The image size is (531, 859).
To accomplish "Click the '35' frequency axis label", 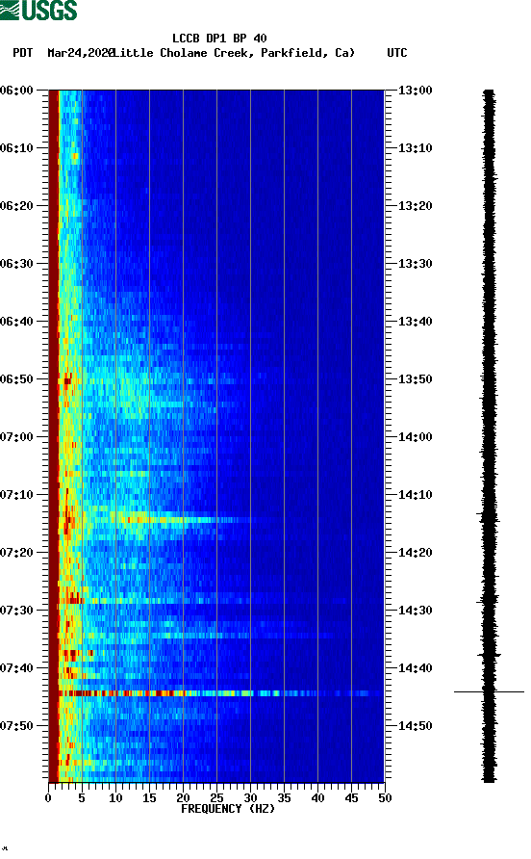I will click(x=284, y=798).
